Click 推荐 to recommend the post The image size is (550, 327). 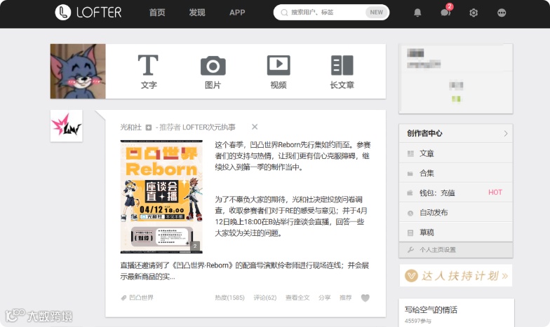[x=345, y=298]
